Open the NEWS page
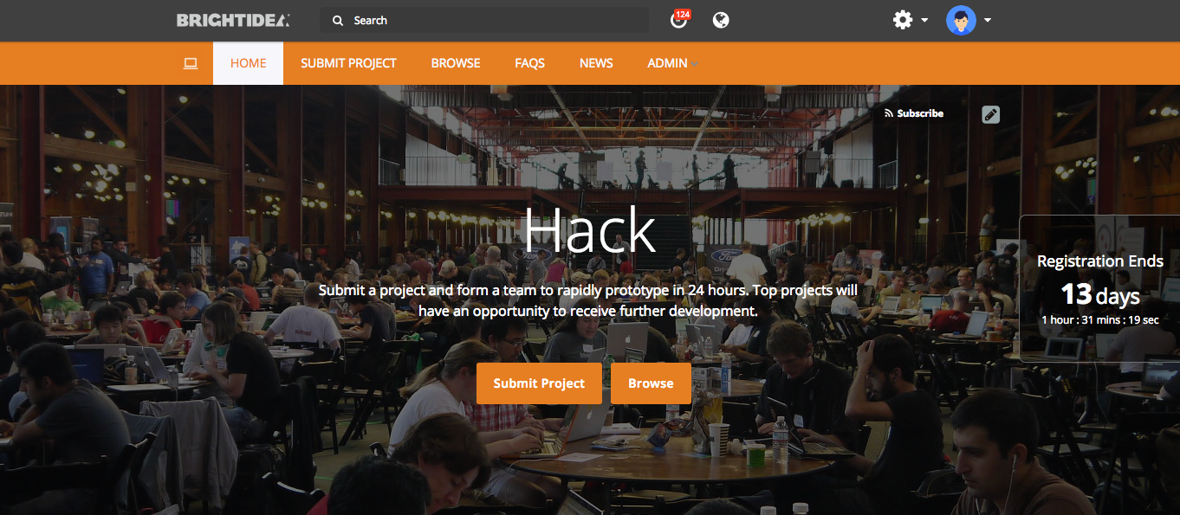1180x515 pixels. [596, 63]
